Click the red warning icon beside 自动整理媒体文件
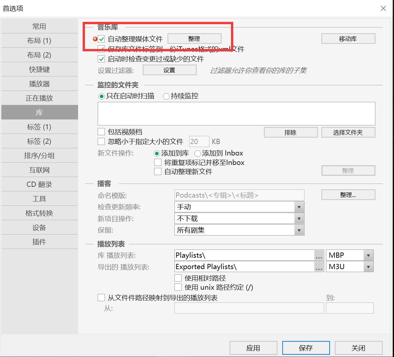 pyautogui.click(x=95, y=39)
